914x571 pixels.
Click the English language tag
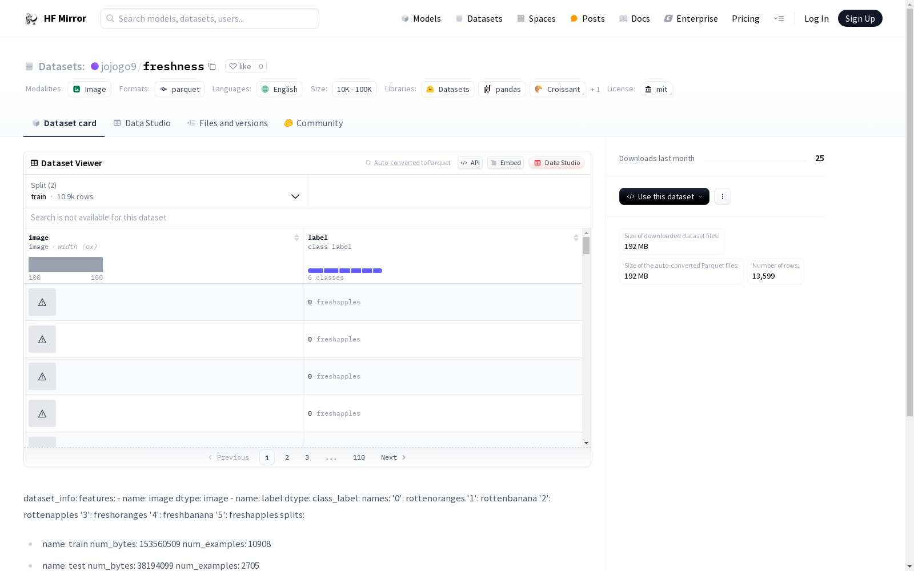coord(279,89)
